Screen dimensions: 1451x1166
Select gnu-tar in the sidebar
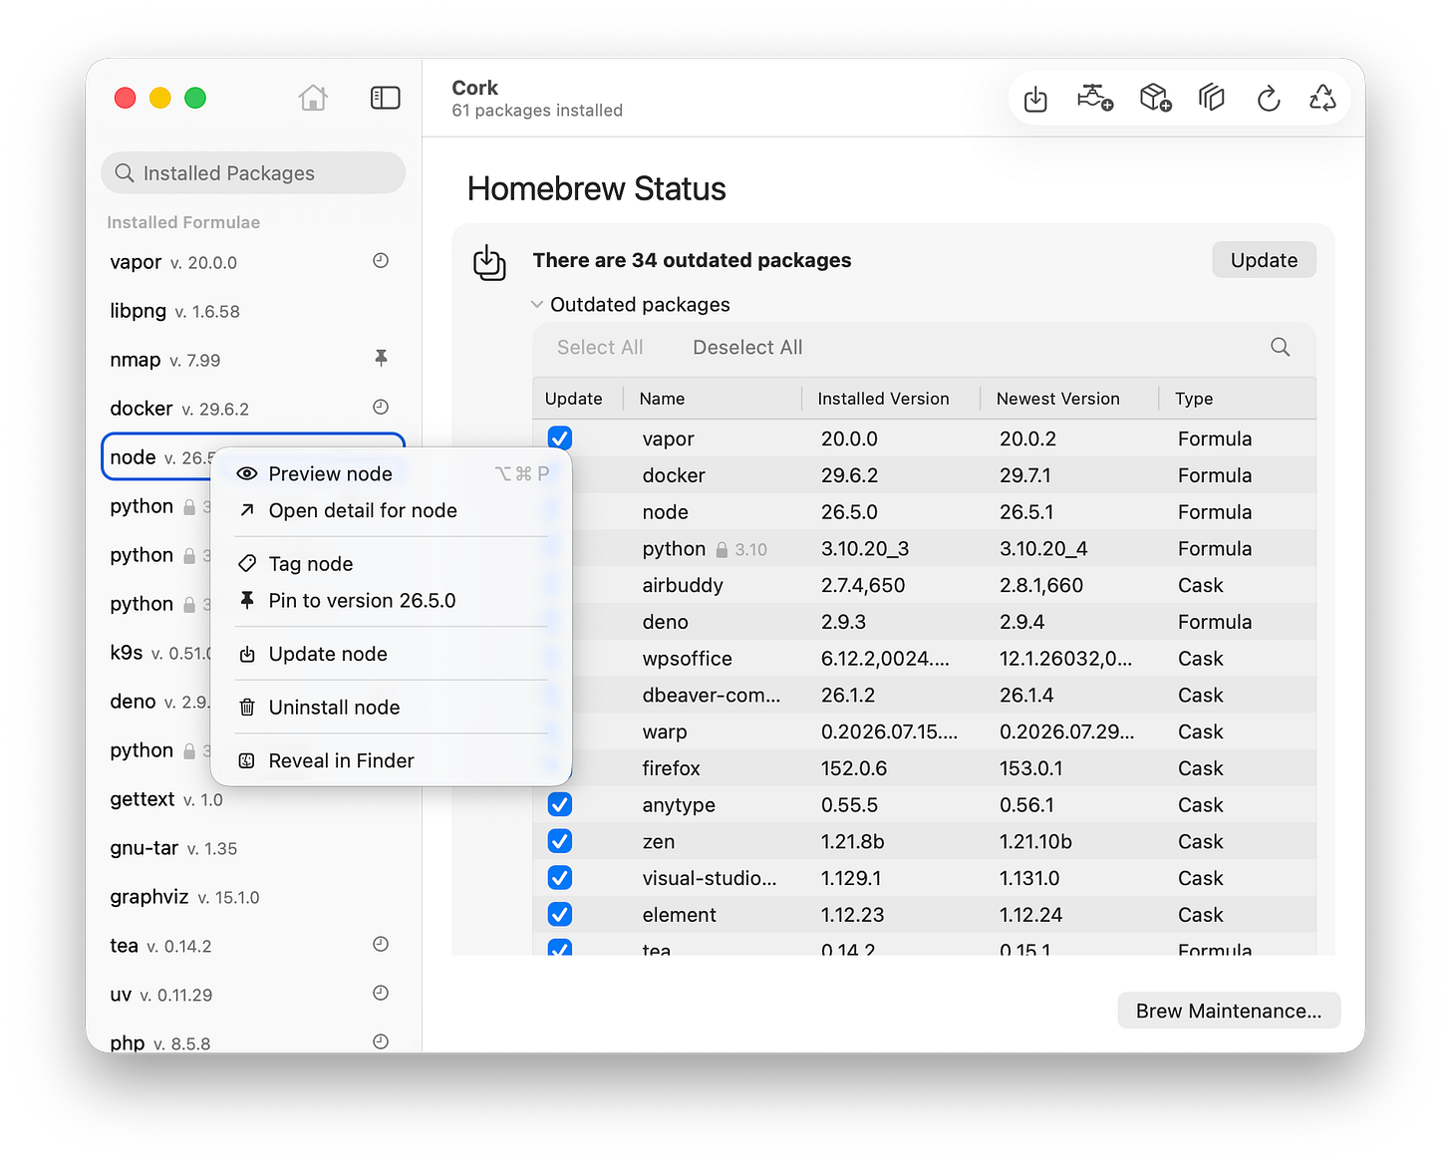[253, 848]
